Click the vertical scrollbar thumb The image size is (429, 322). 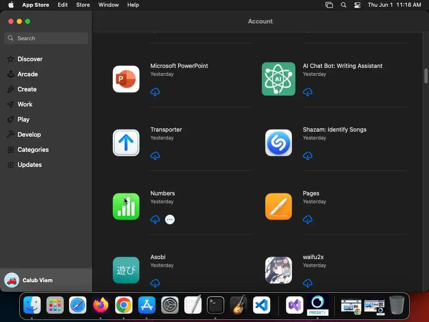click(426, 75)
